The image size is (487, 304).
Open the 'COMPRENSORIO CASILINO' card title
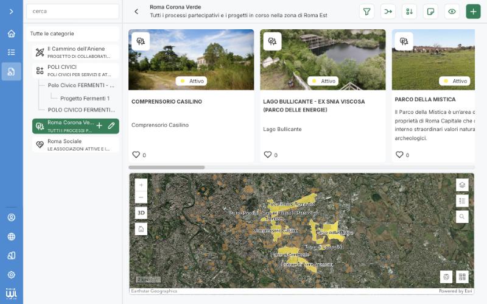166,102
